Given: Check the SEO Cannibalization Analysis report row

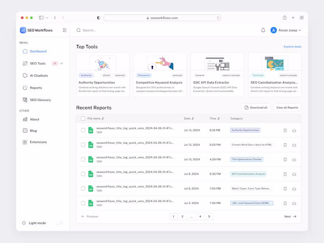Looking at the screenshot, I should point(83,174).
